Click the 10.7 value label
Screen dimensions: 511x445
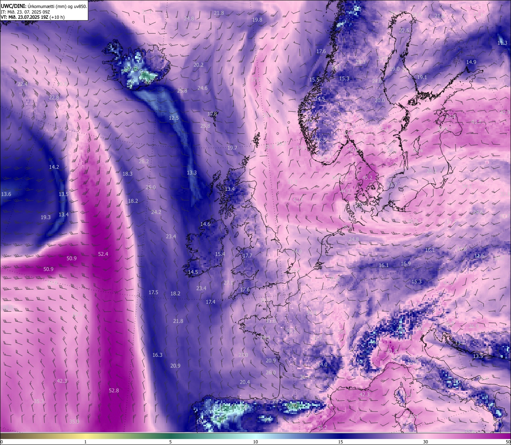[x=362, y=362]
